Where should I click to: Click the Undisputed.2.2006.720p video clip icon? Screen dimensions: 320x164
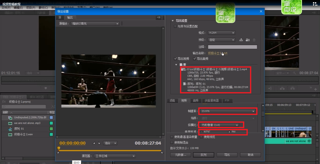pos(10,117)
